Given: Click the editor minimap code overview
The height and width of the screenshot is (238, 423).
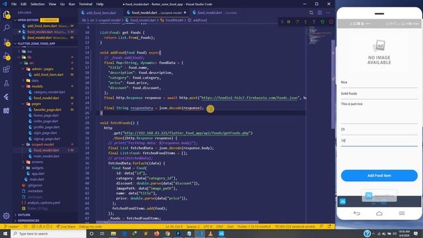Looking at the screenshot, I should 319,36.
